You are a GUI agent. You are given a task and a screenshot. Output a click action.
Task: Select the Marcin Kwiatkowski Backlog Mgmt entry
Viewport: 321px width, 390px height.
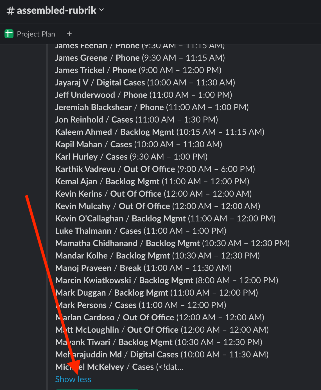pyautogui.click(x=166, y=280)
